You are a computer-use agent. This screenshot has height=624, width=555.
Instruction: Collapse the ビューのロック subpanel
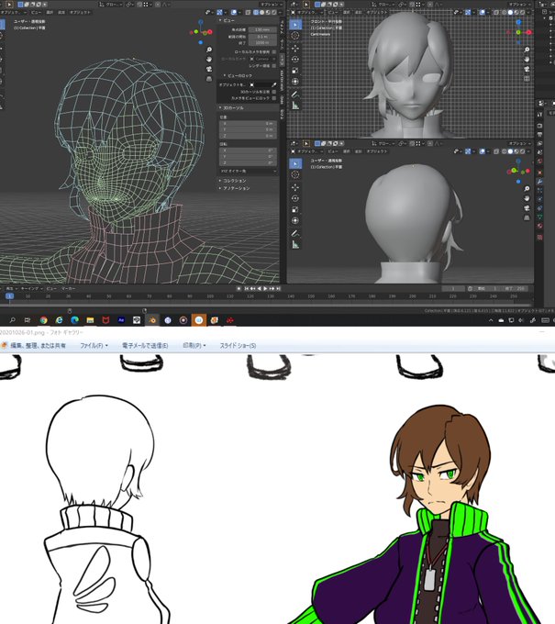[237, 75]
